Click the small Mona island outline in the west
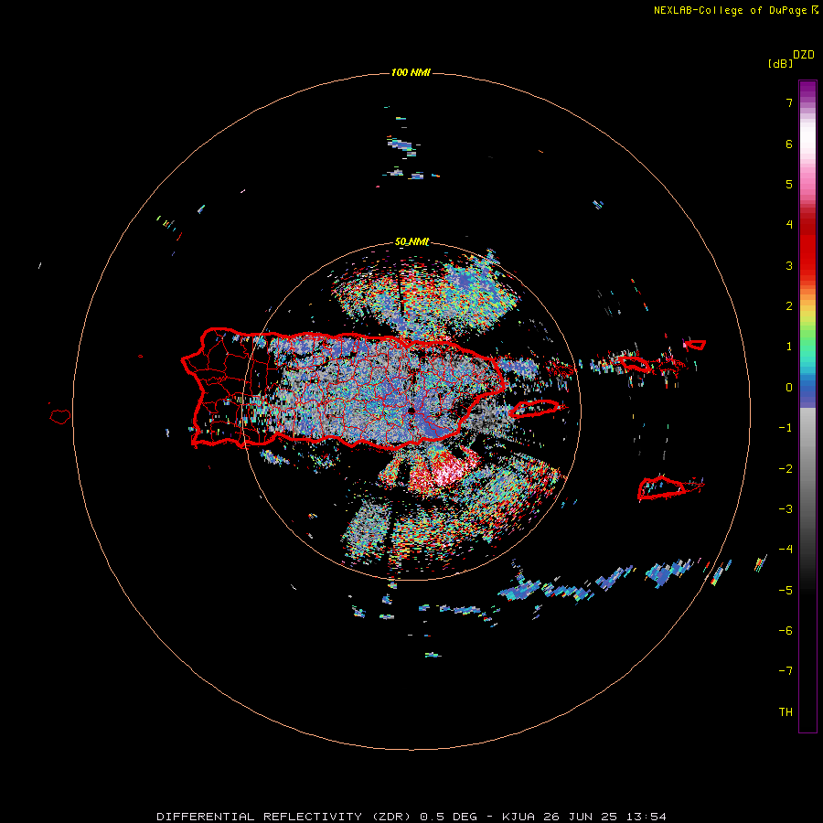Screen dimensions: 823x823 point(60,417)
